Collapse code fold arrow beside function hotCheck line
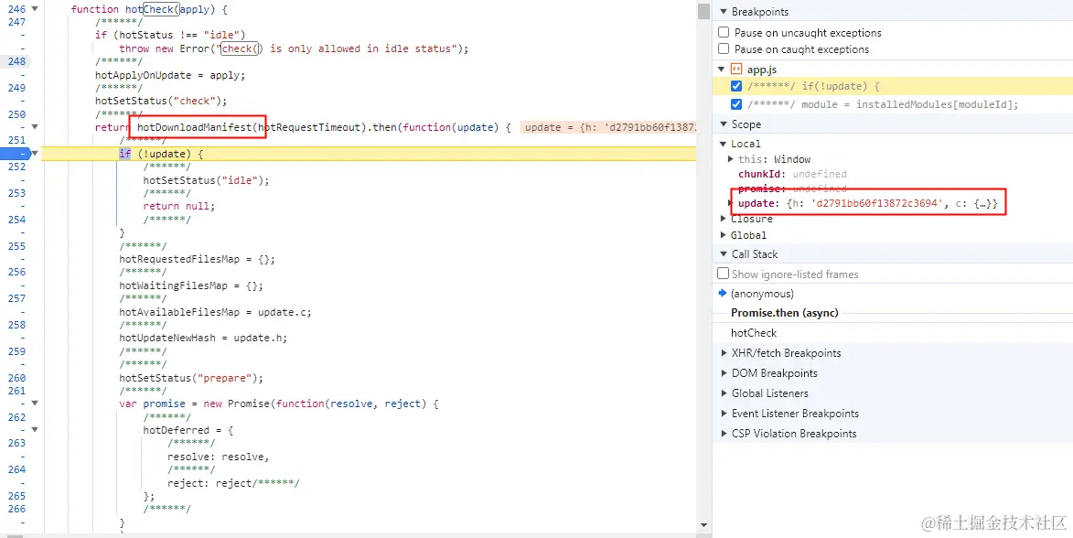Viewport: 1073px width, 538px height. click(35, 11)
